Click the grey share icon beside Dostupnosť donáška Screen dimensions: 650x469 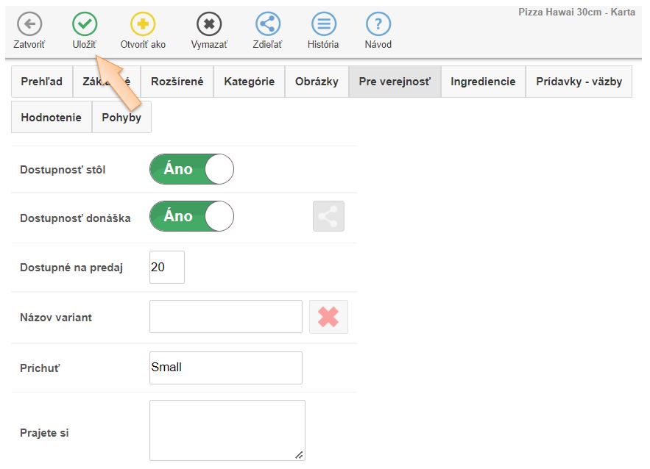pos(328,217)
